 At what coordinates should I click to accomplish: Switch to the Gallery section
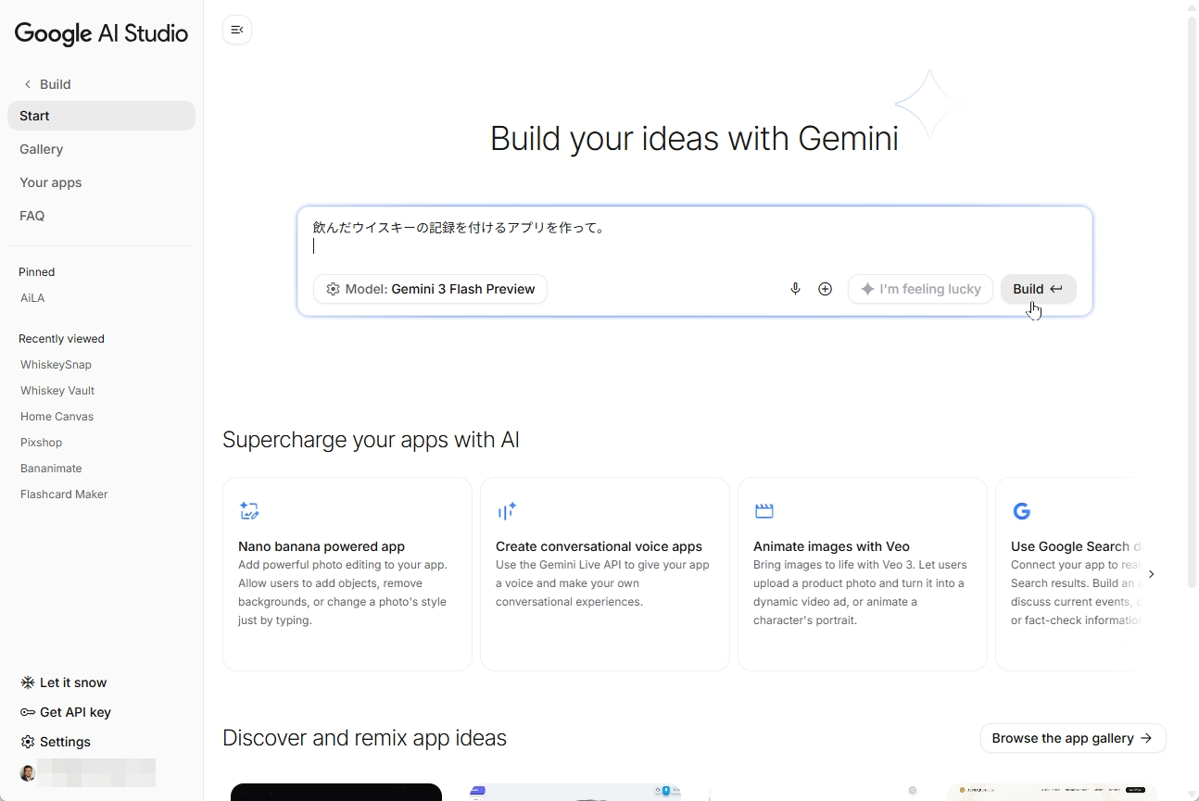tap(41, 149)
